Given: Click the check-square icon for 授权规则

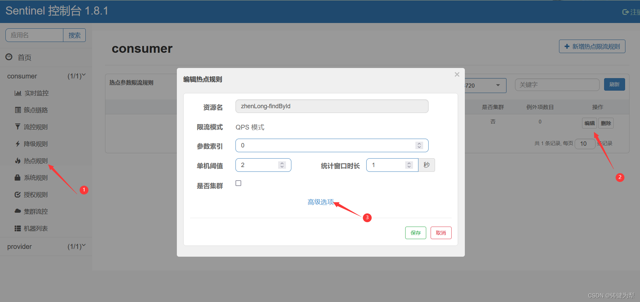Looking at the screenshot, I should [x=18, y=194].
